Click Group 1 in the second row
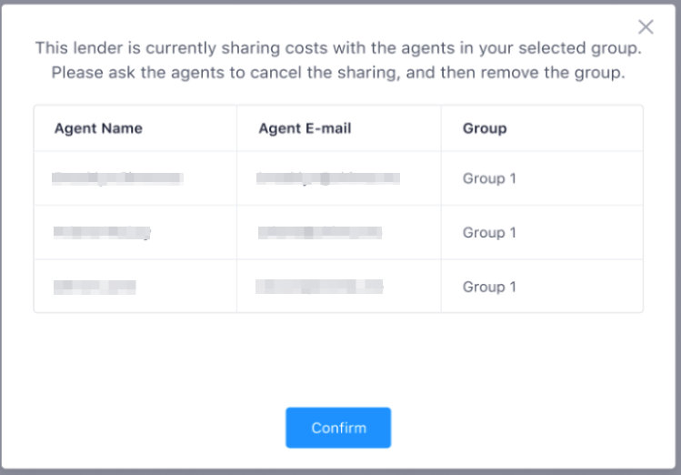Screen dimensions: 681x475 tap(489, 233)
